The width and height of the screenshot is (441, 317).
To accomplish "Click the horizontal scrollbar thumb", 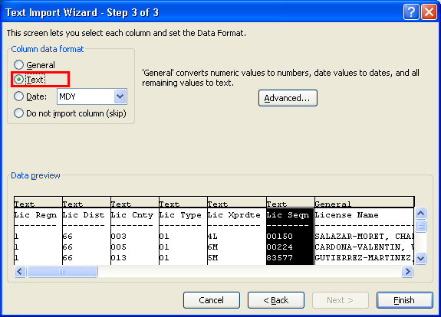I will (62, 272).
